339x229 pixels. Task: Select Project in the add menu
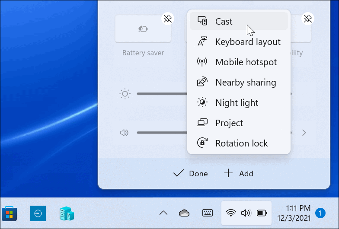click(239, 123)
